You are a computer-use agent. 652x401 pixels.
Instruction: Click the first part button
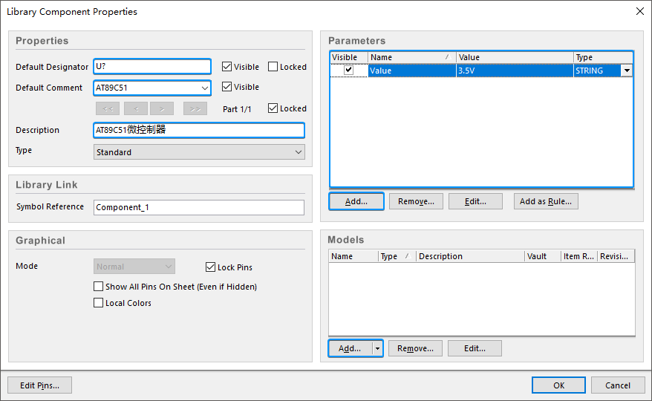point(108,108)
